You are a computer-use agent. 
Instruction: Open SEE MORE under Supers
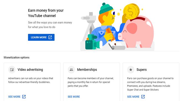click(133, 97)
